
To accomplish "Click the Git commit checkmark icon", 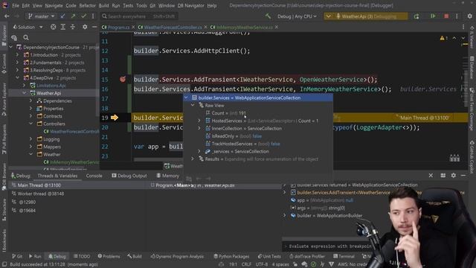I will click(x=83, y=16).
